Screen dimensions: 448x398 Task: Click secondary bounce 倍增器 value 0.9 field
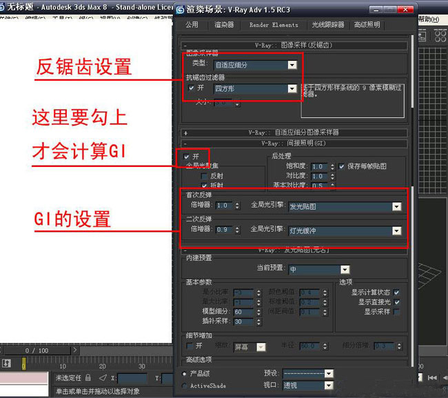[225, 230]
